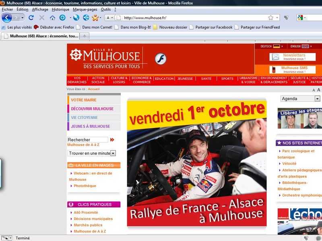322x241 pixels.
Task: Click the blue ring icon beside Home
Action: pyautogui.click(x=62, y=18)
